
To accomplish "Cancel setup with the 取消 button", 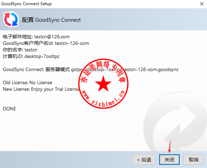I will point(194,160).
